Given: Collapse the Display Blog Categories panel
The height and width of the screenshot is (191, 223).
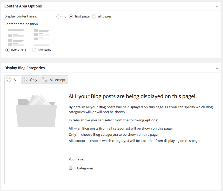Looking at the screenshot, I should (x=217, y=68).
